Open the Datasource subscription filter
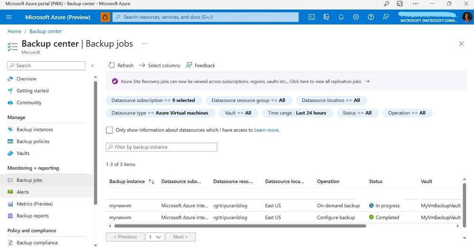This screenshot has width=474, height=248. coord(153,100)
